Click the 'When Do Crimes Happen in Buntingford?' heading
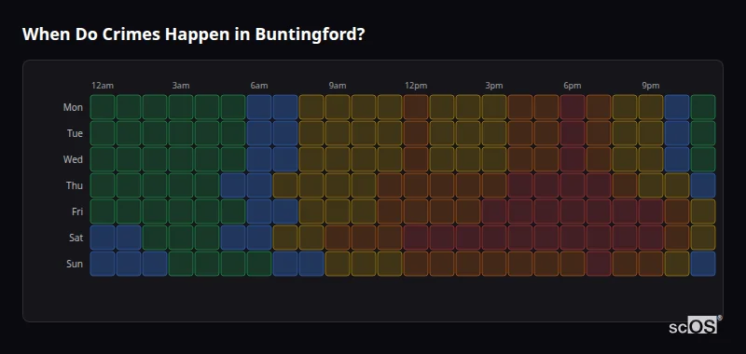This screenshot has height=354, width=746. click(x=193, y=34)
